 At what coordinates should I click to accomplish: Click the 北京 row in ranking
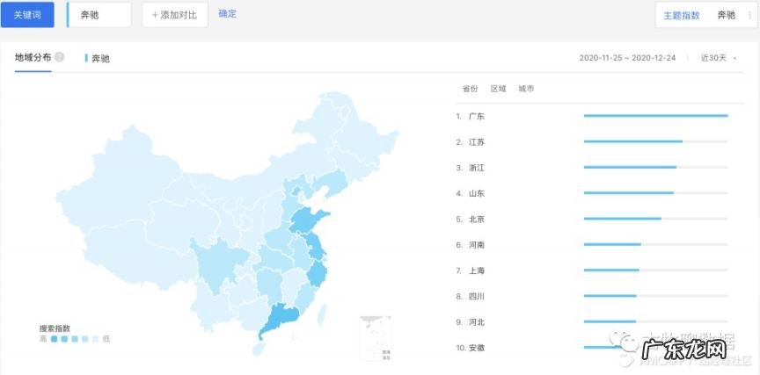592,220
